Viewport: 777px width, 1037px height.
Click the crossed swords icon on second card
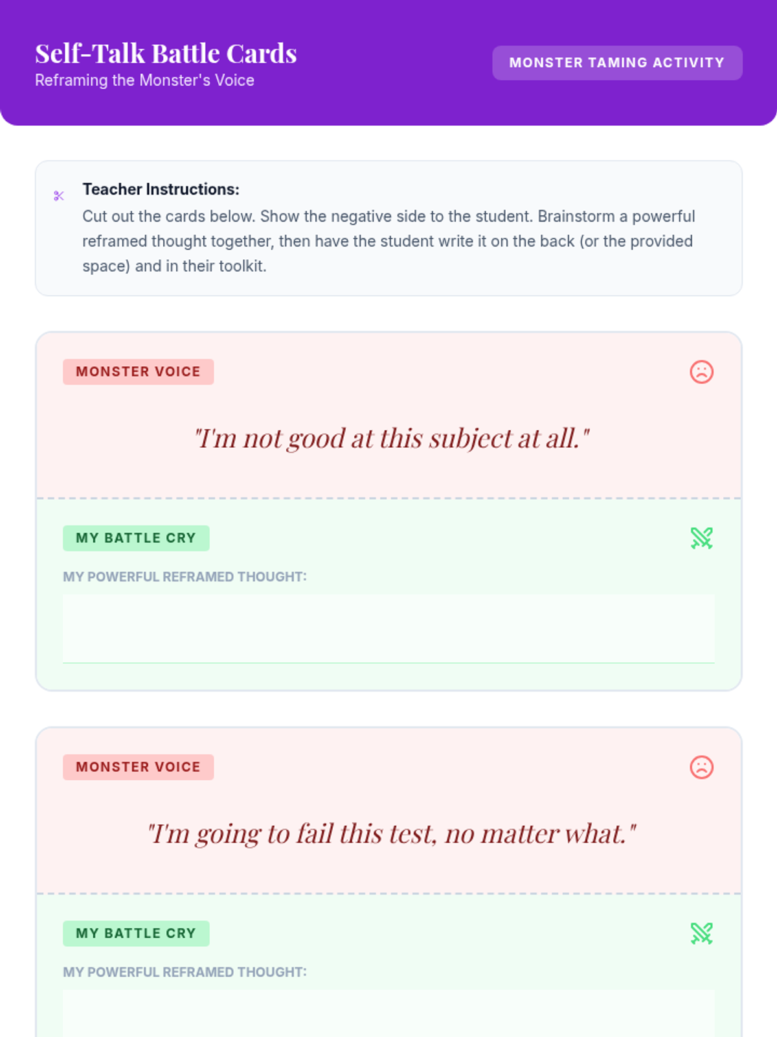pyautogui.click(x=701, y=933)
